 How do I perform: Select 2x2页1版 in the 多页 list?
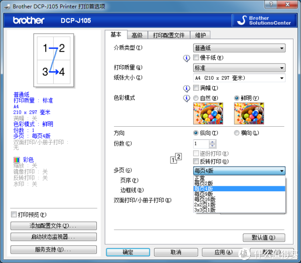[239, 204]
